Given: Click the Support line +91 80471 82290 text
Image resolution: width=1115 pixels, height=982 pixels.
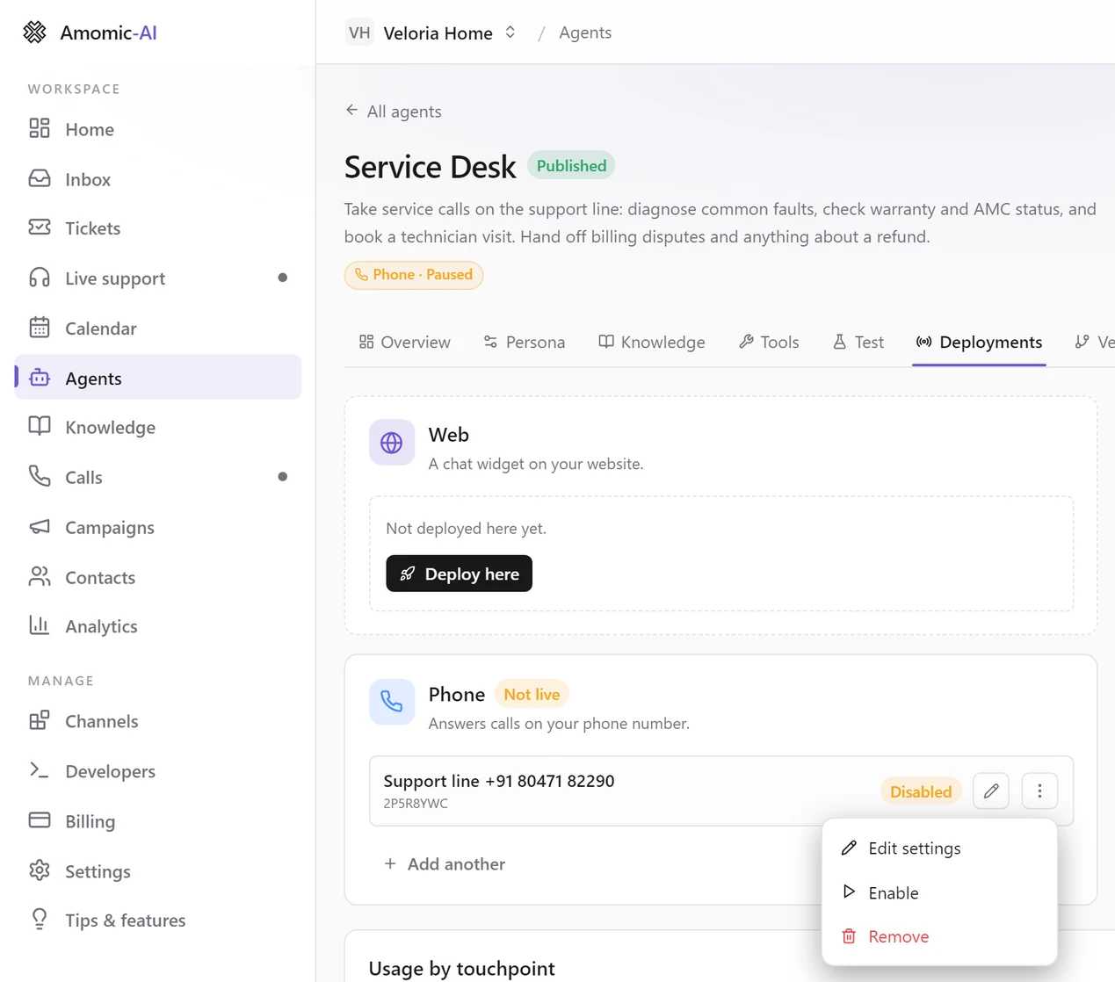Looking at the screenshot, I should (x=499, y=781).
